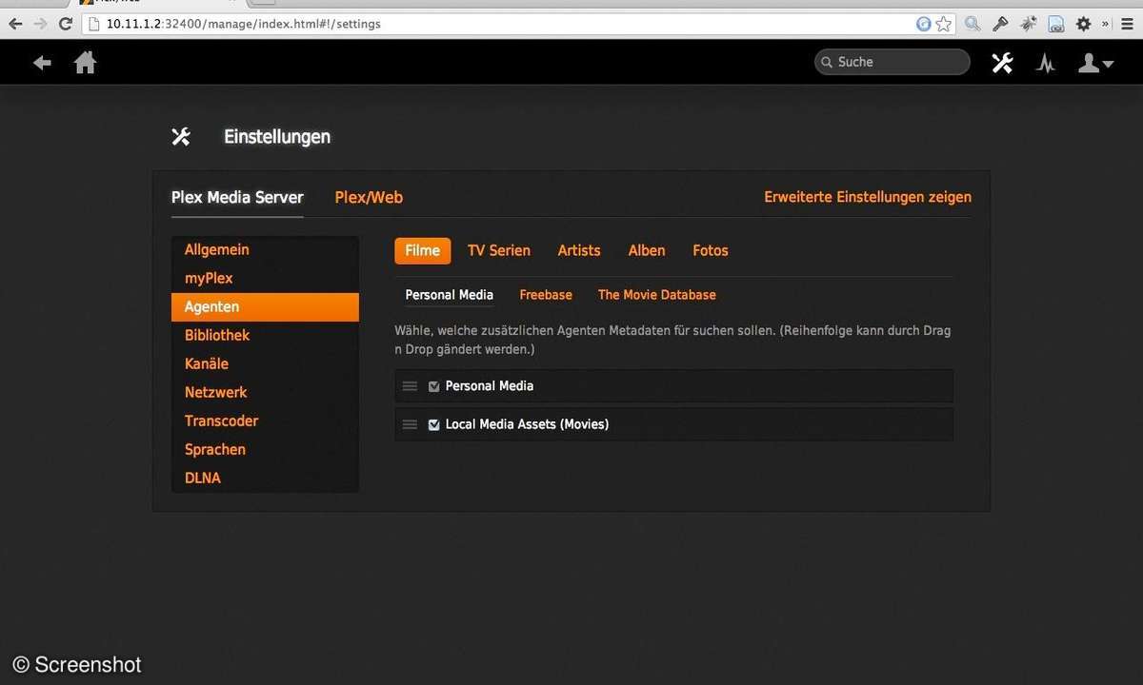Grab the drag handle for Personal Media
Screen dimensions: 1143x685
pyautogui.click(x=410, y=386)
